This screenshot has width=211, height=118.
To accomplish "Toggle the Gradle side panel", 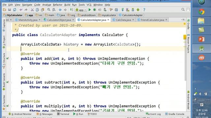I will click(x=188, y=24).
